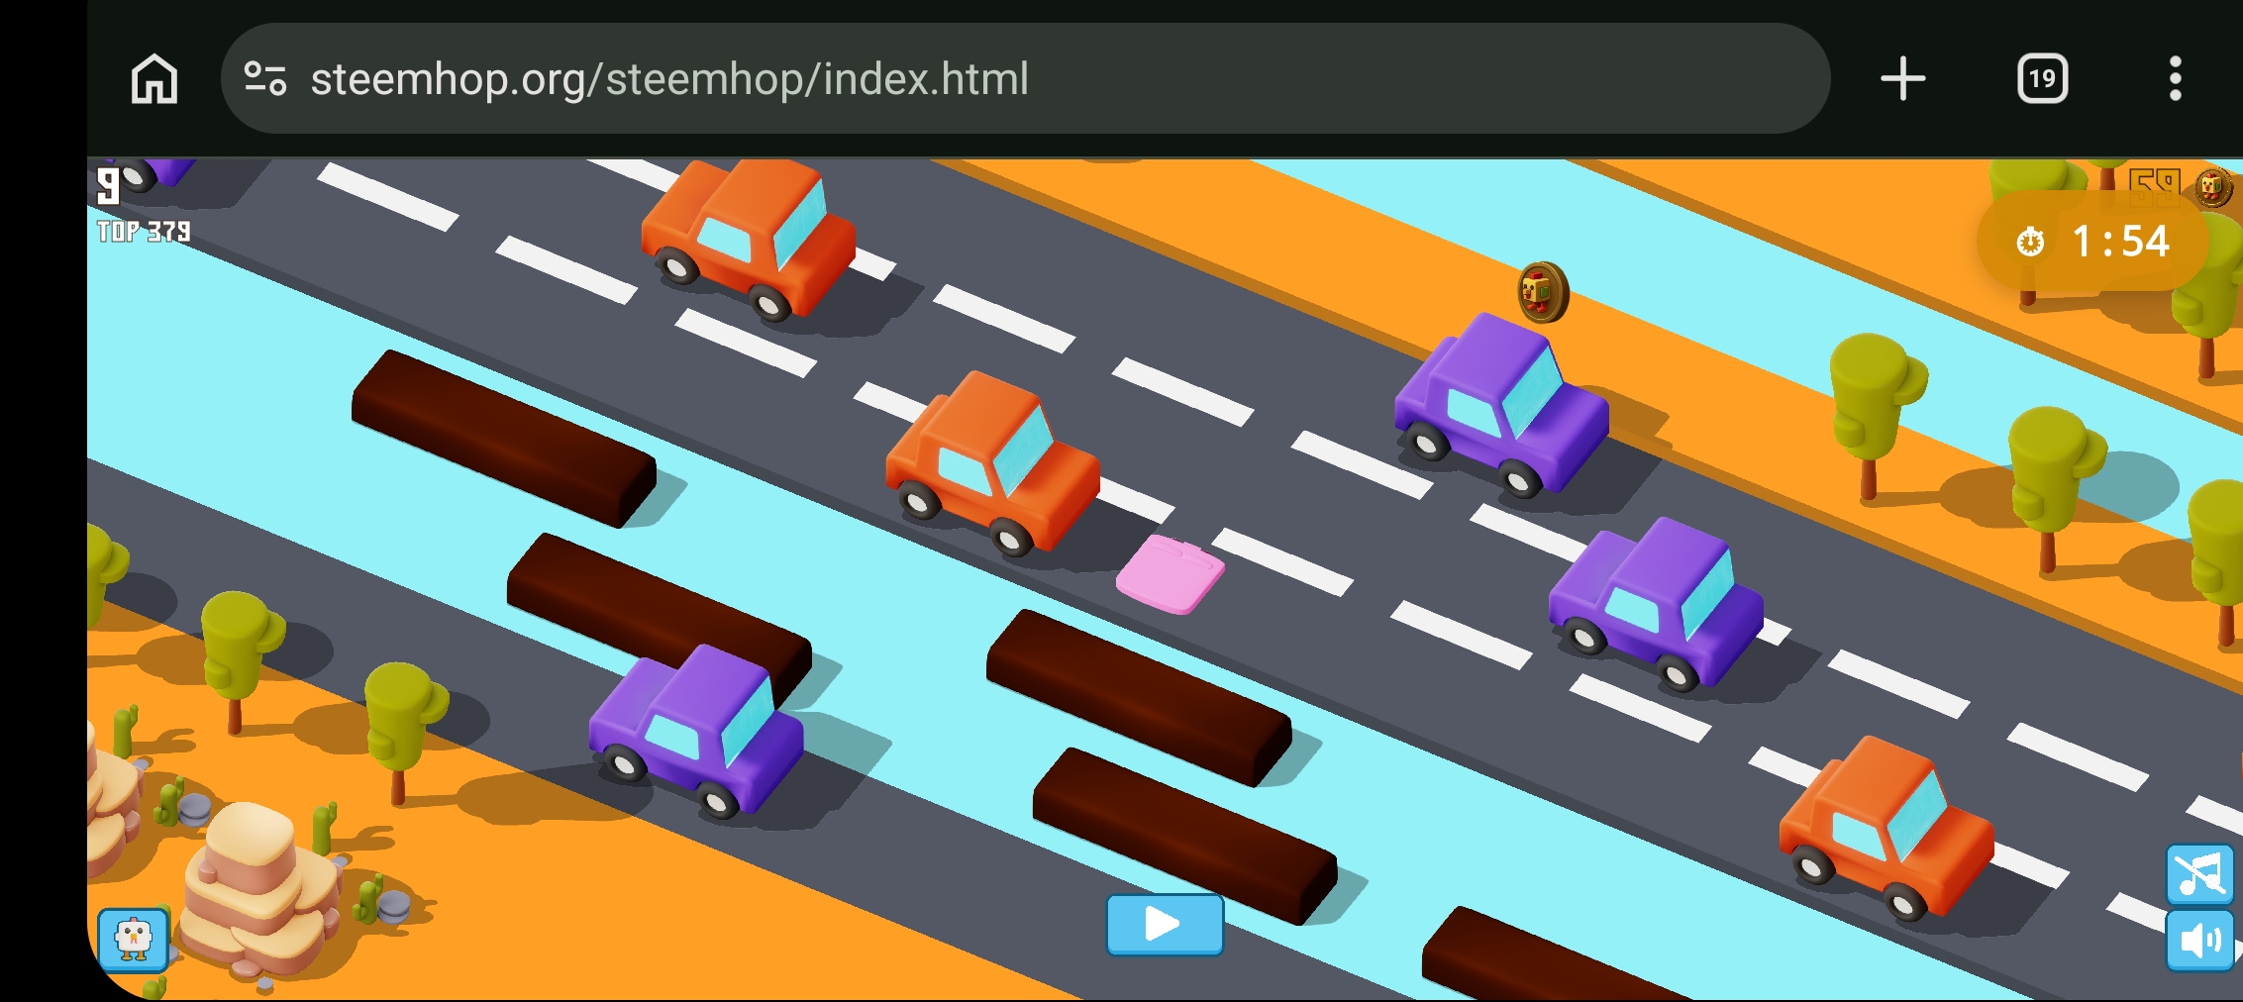Open a new tab with plus icon
Image resolution: width=2243 pixels, height=1002 pixels.
[x=1902, y=79]
